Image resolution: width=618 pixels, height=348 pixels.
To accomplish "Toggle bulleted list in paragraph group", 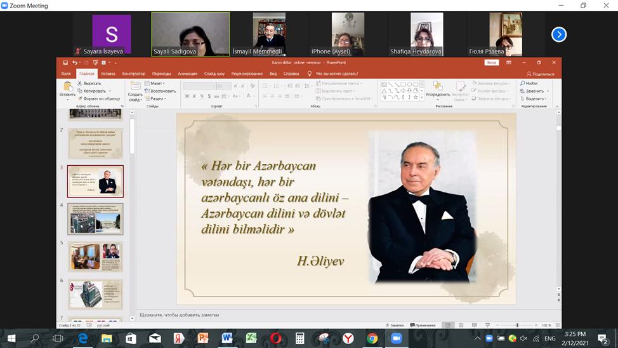I will click(265, 86).
